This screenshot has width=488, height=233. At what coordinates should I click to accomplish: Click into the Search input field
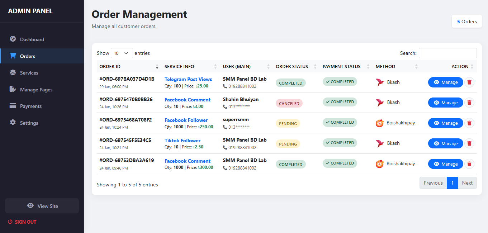click(x=447, y=53)
